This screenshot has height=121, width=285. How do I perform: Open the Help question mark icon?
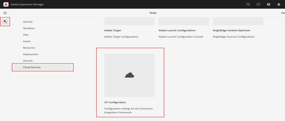[x=269, y=4]
